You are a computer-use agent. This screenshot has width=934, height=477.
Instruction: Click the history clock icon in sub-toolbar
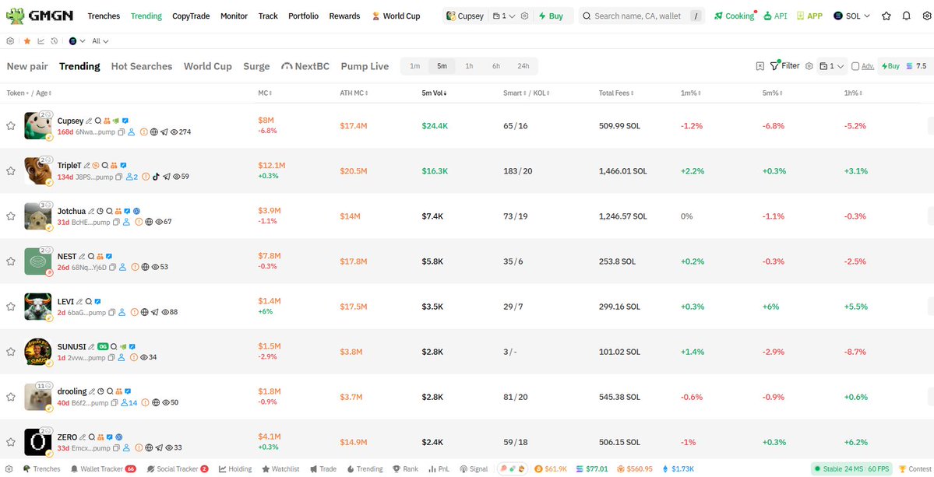pyautogui.click(x=55, y=41)
